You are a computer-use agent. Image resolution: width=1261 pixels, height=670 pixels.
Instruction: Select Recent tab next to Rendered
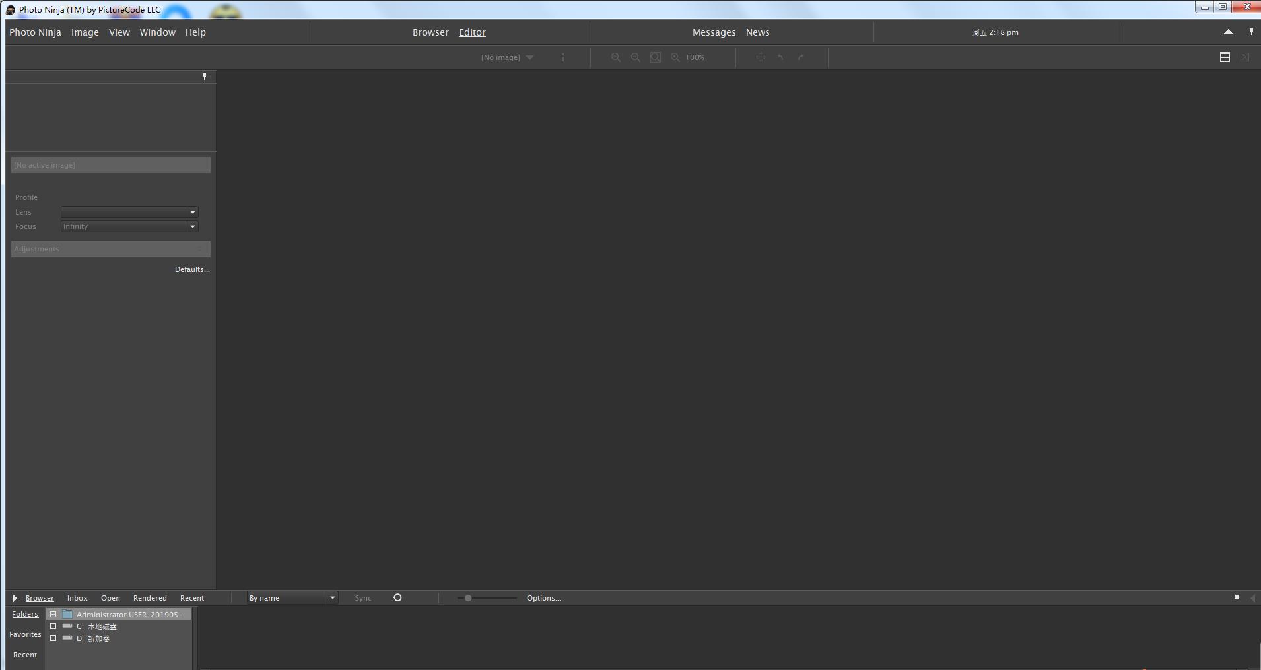192,598
